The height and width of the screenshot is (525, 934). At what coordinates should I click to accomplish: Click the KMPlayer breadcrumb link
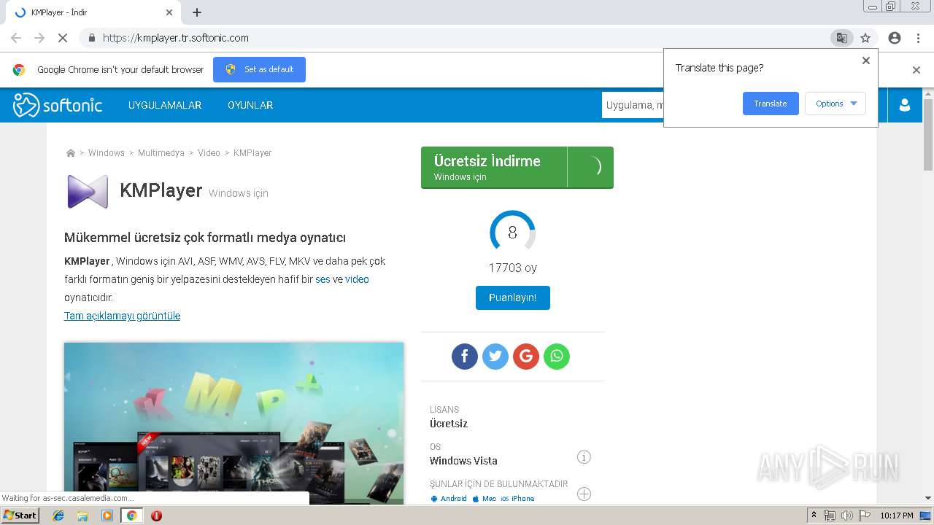click(x=252, y=153)
